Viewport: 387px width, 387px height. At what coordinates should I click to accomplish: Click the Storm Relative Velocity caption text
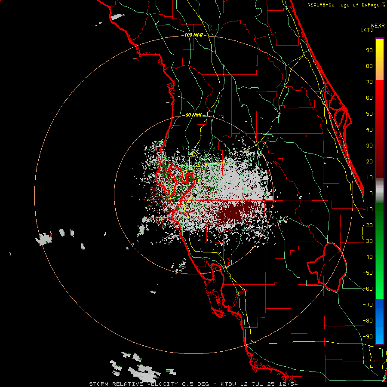pos(193,384)
